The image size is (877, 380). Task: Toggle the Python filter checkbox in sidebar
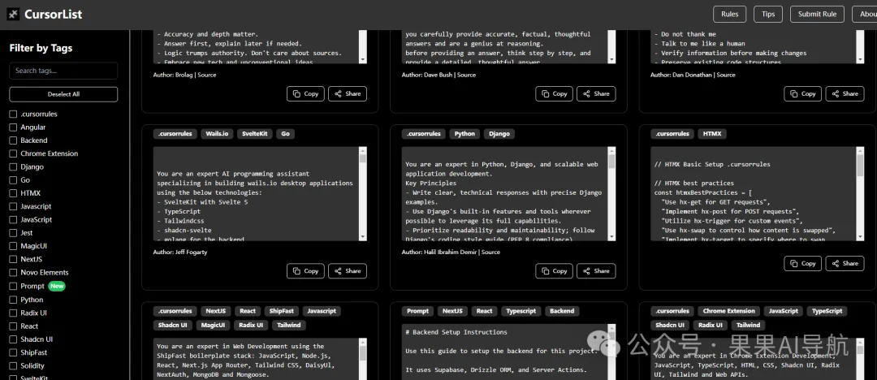(13, 300)
